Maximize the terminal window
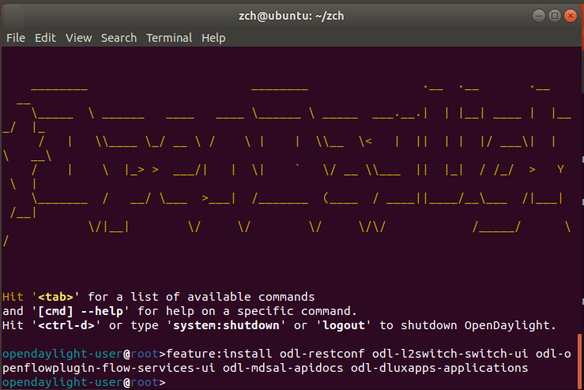 tap(555, 16)
